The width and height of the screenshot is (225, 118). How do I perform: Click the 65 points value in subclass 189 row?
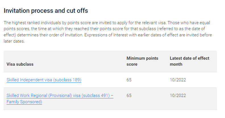point(129,80)
